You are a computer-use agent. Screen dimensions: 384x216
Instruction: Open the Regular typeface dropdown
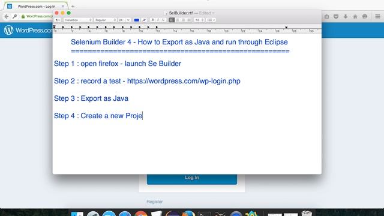coord(106,20)
